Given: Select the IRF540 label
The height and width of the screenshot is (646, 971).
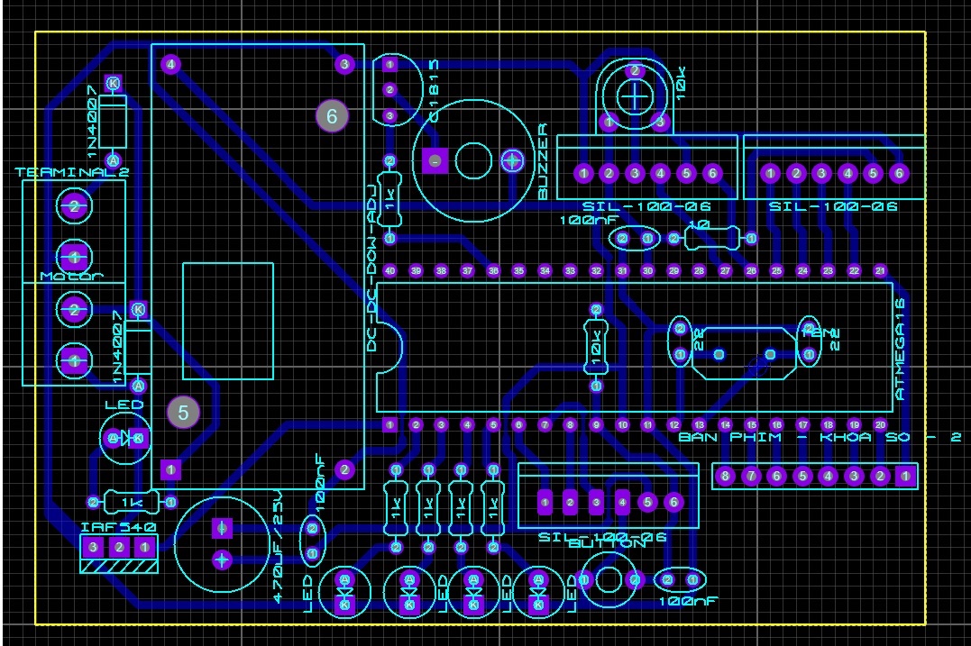Looking at the screenshot, I should coord(119,527).
